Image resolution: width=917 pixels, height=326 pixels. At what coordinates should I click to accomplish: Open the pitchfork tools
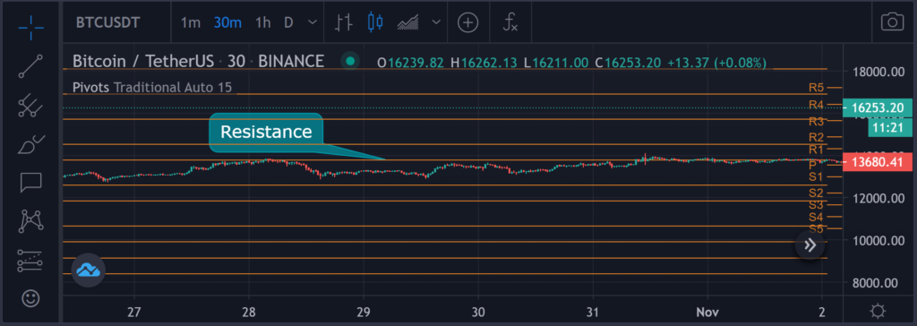click(x=30, y=106)
